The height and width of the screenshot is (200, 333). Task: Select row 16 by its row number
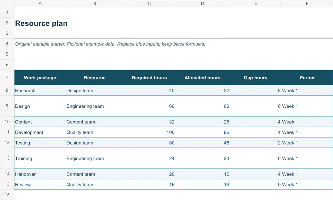pos(7,195)
